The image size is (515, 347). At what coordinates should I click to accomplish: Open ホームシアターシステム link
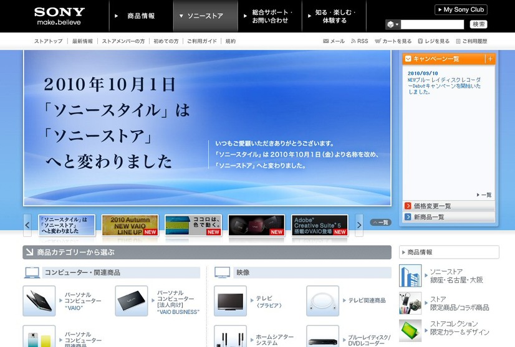pos(274,340)
